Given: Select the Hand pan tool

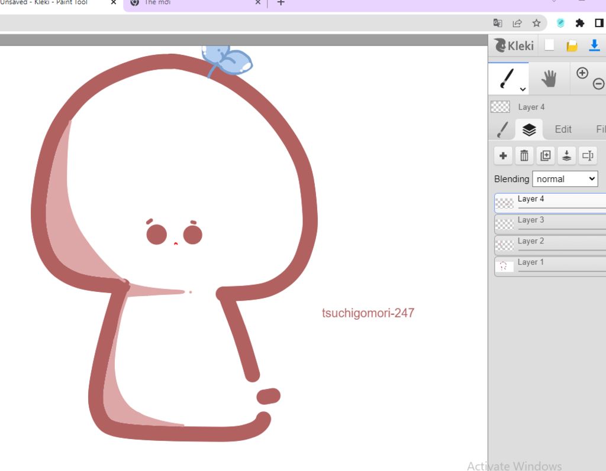Looking at the screenshot, I should point(549,79).
